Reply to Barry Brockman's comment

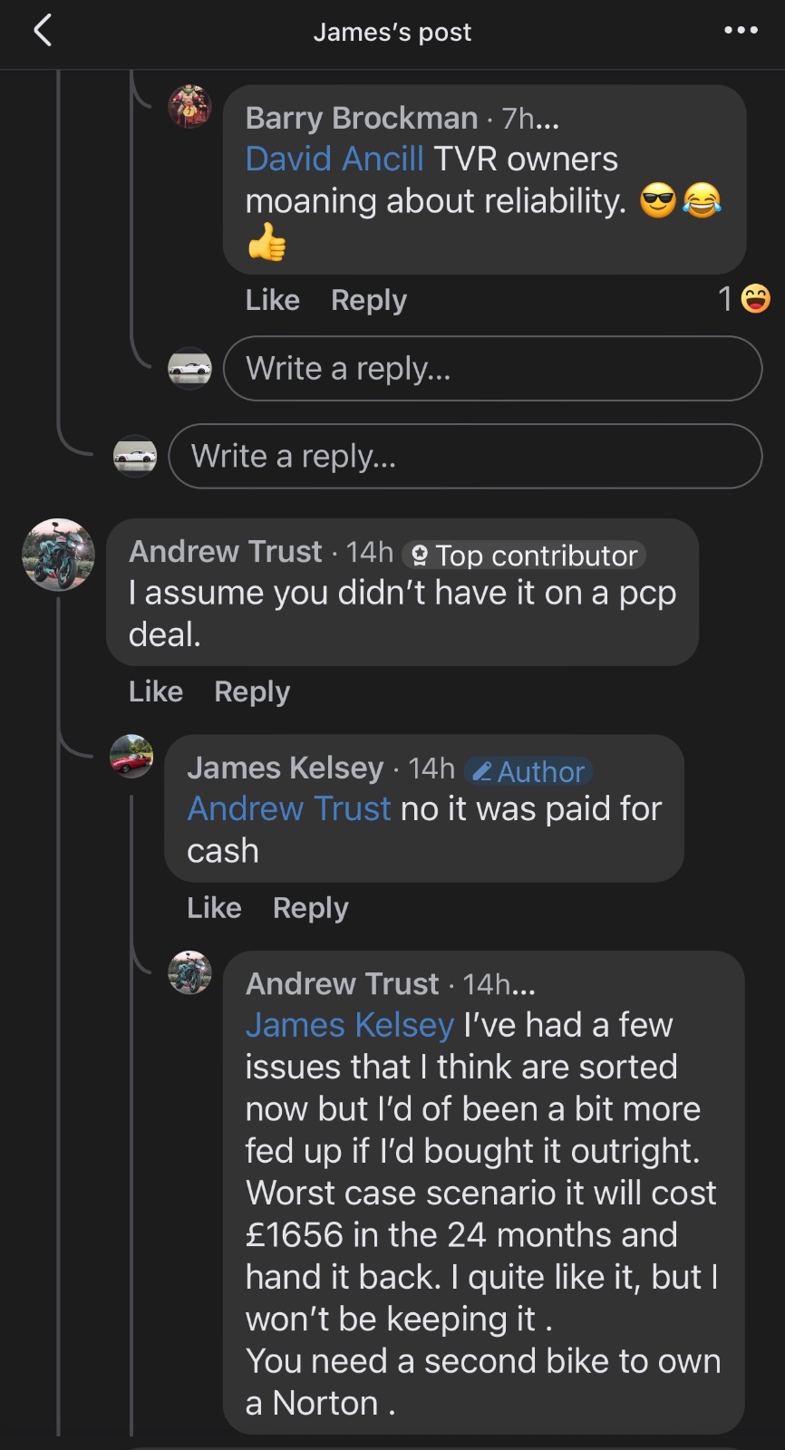coord(368,300)
